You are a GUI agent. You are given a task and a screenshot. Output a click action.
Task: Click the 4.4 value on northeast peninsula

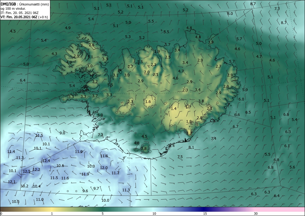pyautogui.click(x=198, y=37)
